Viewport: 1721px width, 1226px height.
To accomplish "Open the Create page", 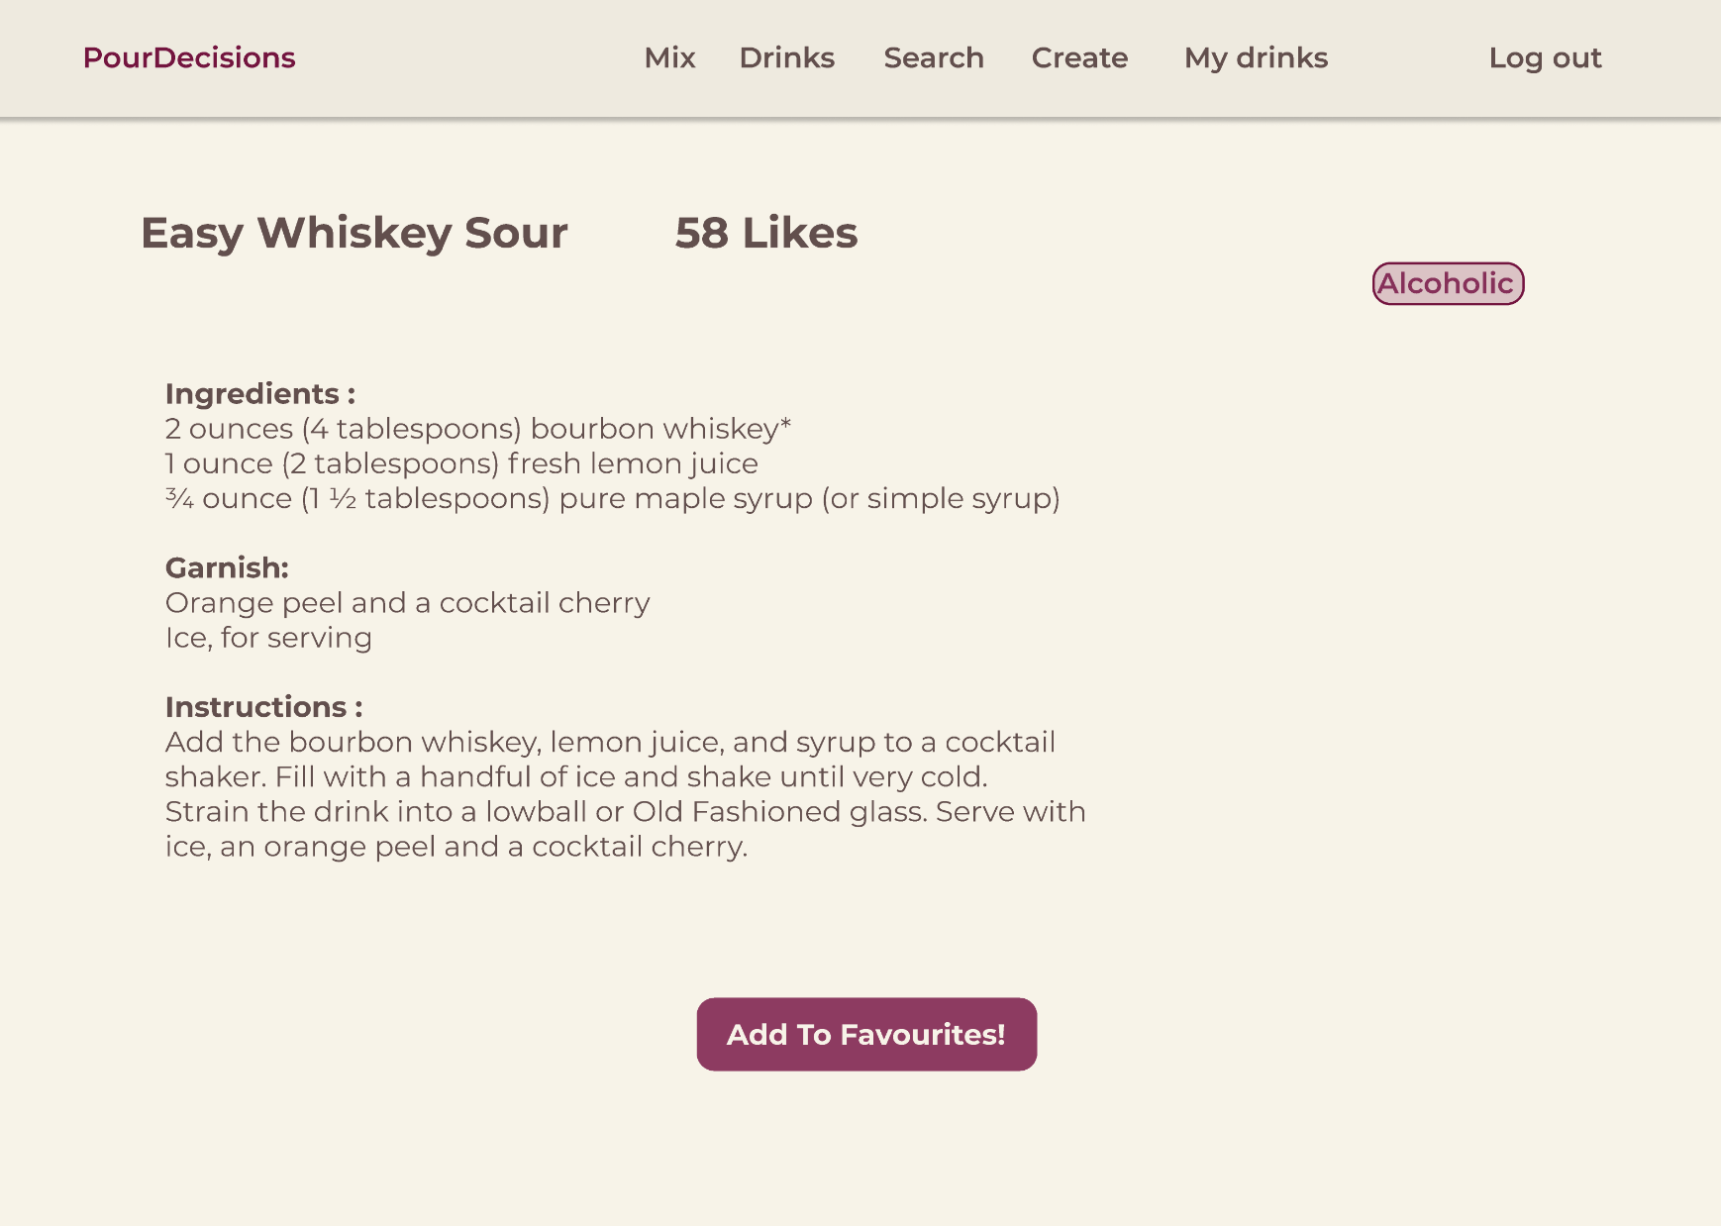I will pos(1080,57).
